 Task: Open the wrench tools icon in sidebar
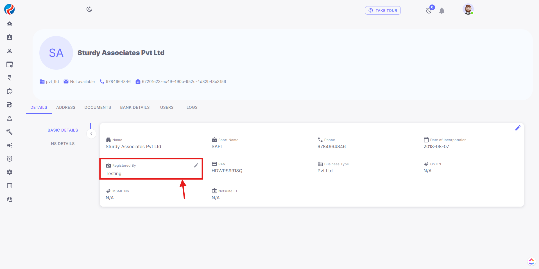(10, 132)
